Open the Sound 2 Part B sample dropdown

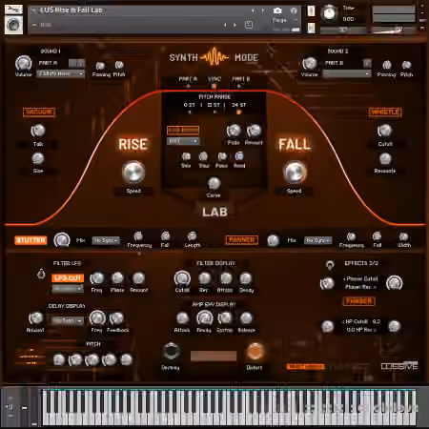[x=347, y=73]
